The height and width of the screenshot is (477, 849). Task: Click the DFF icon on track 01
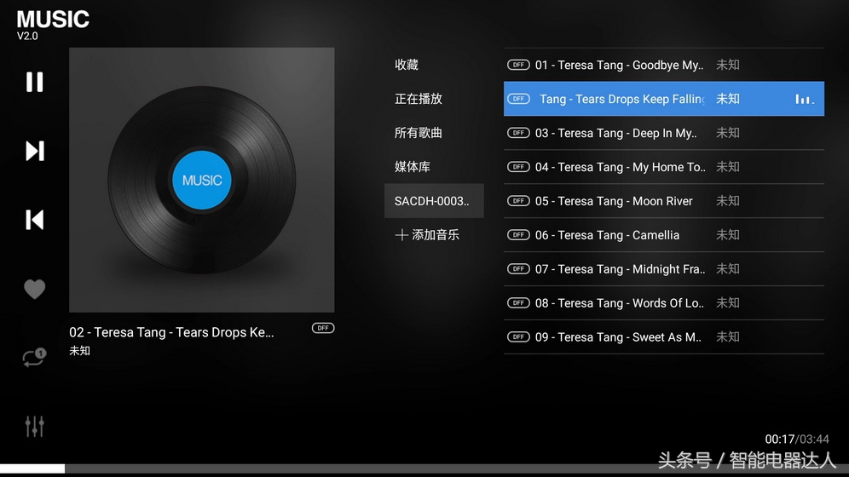point(518,65)
